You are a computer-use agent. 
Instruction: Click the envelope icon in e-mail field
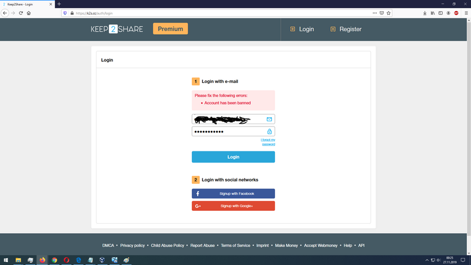point(269,119)
